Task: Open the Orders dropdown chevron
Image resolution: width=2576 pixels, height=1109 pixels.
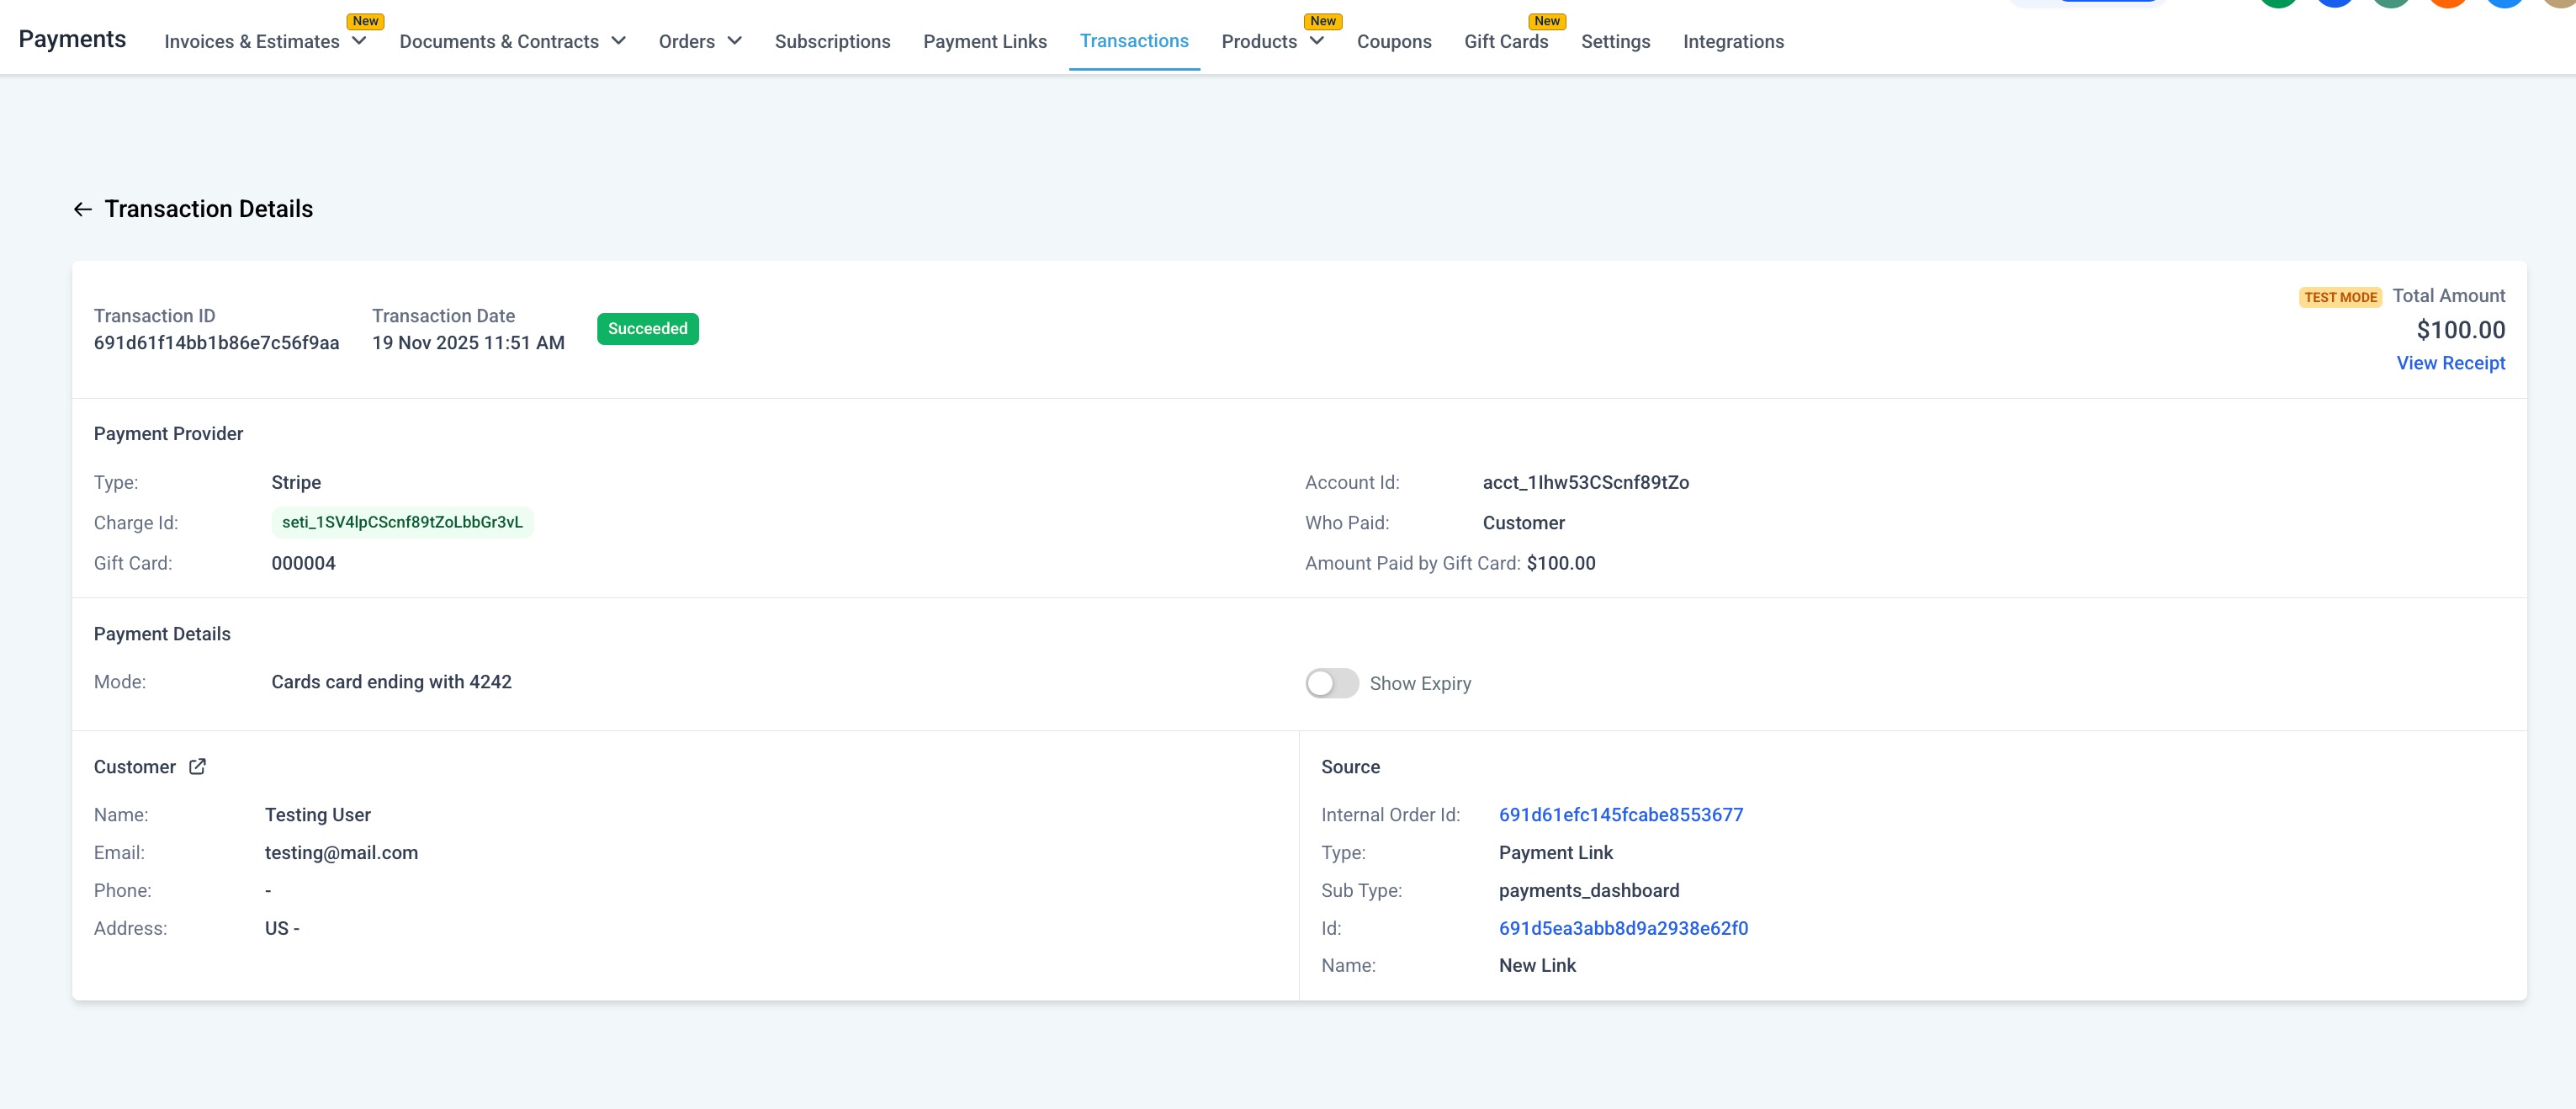Action: coord(734,41)
